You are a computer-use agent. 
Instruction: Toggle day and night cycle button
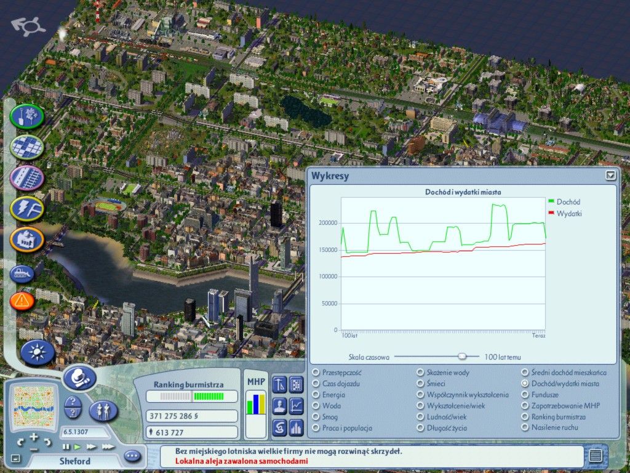pyautogui.click(x=38, y=352)
